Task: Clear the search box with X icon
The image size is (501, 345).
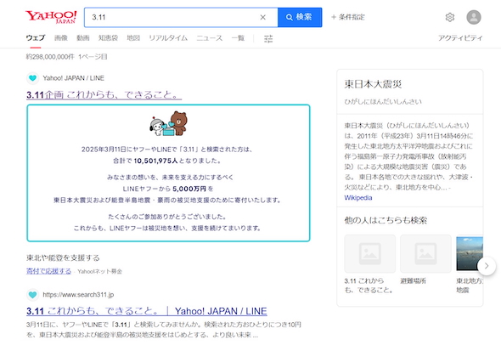Action: (x=262, y=17)
